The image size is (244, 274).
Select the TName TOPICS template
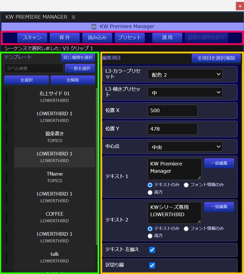coord(54,177)
